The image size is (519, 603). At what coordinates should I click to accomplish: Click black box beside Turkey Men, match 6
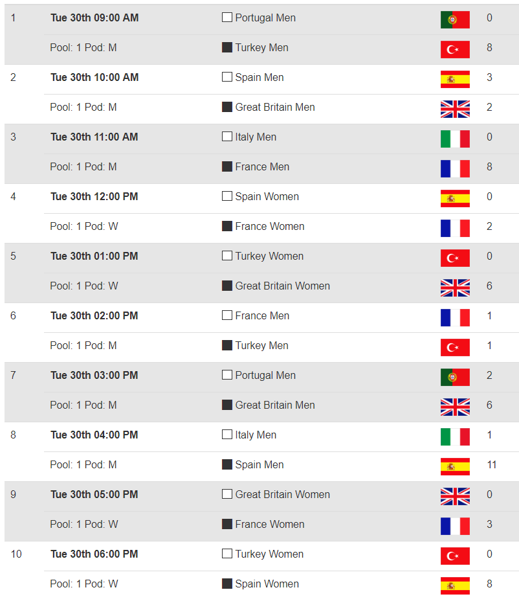click(227, 345)
